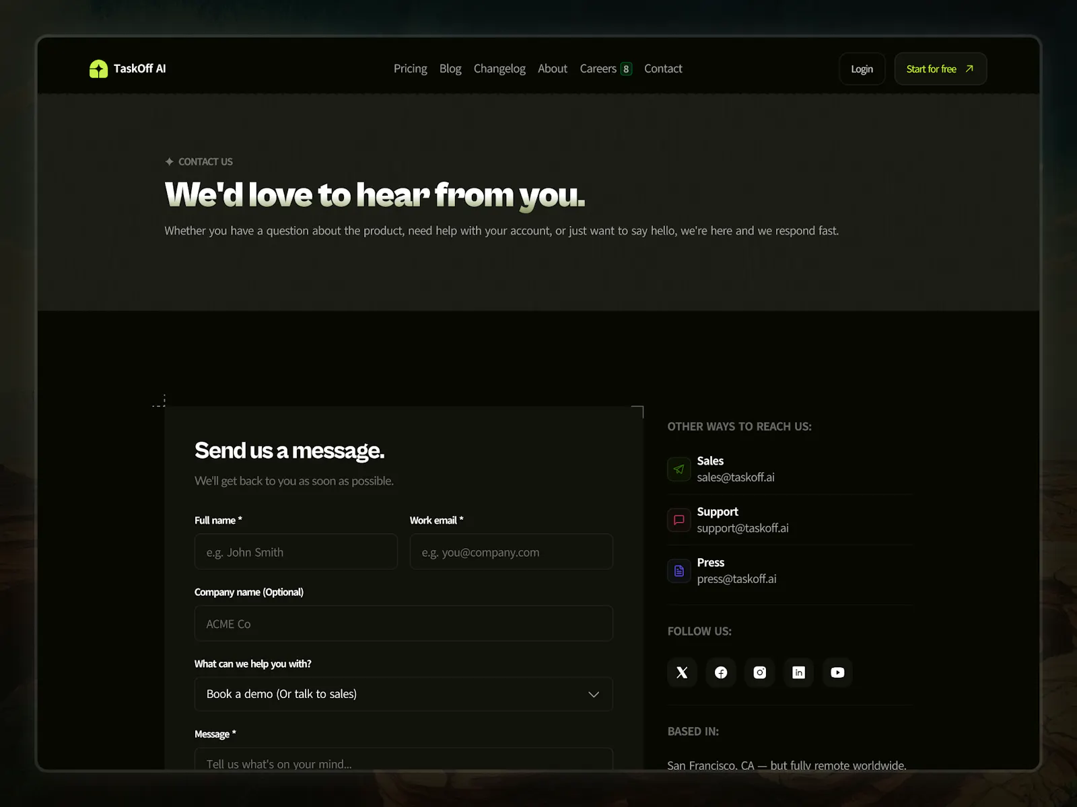
Task: Click the 'Support' label text
Action: coord(718,512)
